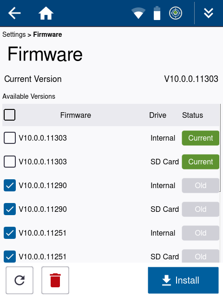Tap the Wi-Fi signal status icon
223x298 pixels.
(138, 13)
